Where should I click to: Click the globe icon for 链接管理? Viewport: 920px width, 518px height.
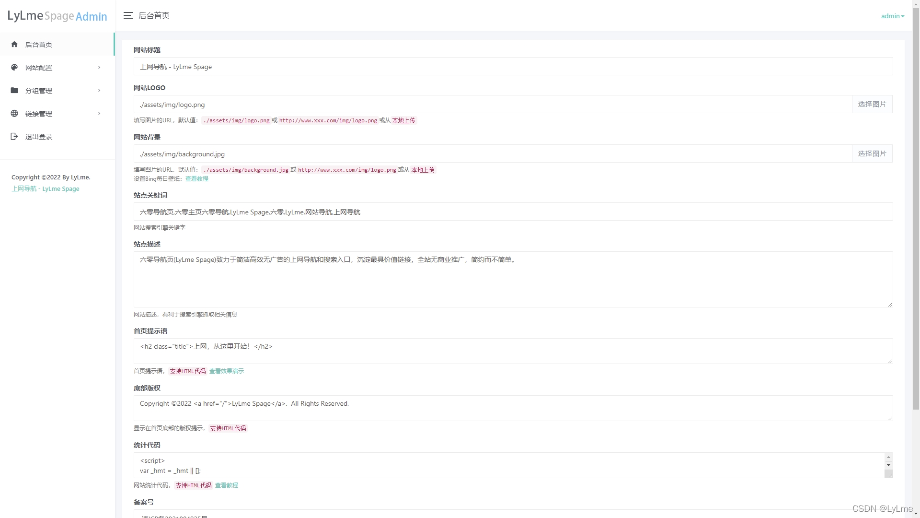14,113
